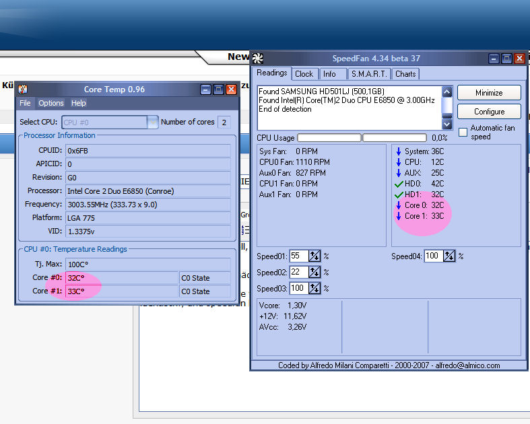Enable Automatic fan speed checkbox

463,132
